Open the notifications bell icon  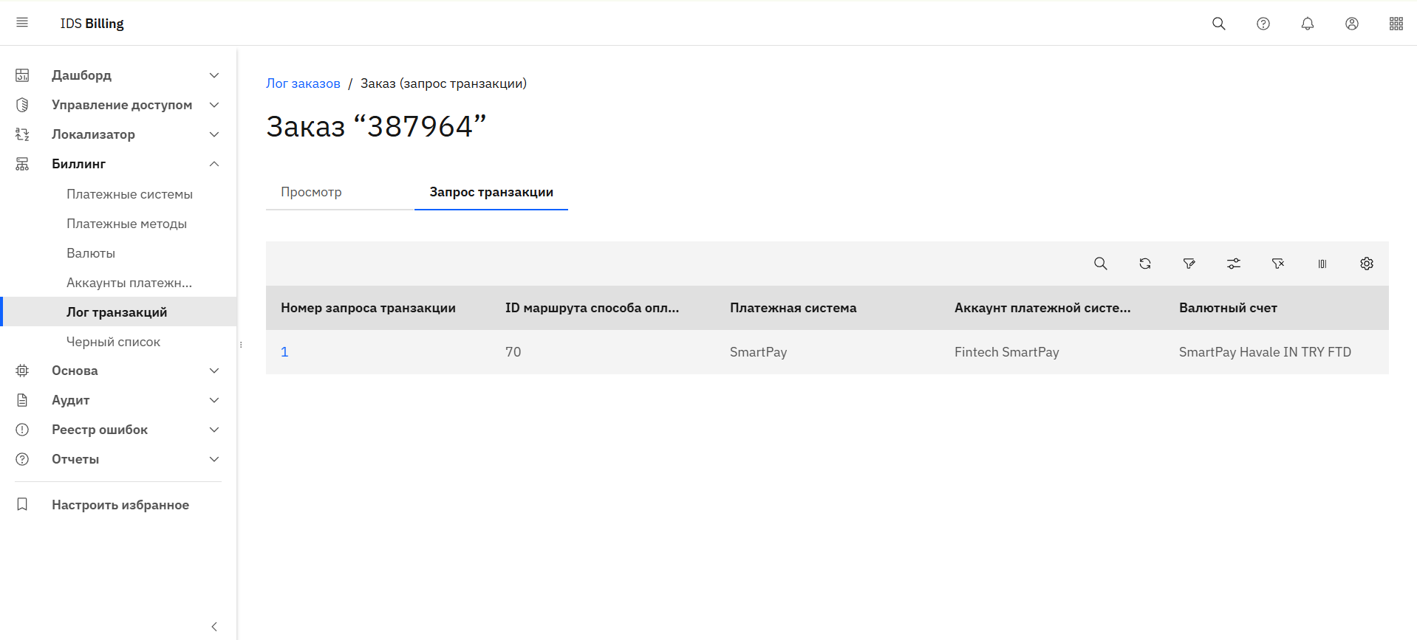(1307, 24)
